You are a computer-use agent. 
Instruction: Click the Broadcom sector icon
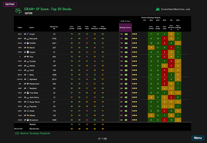pos(28,120)
